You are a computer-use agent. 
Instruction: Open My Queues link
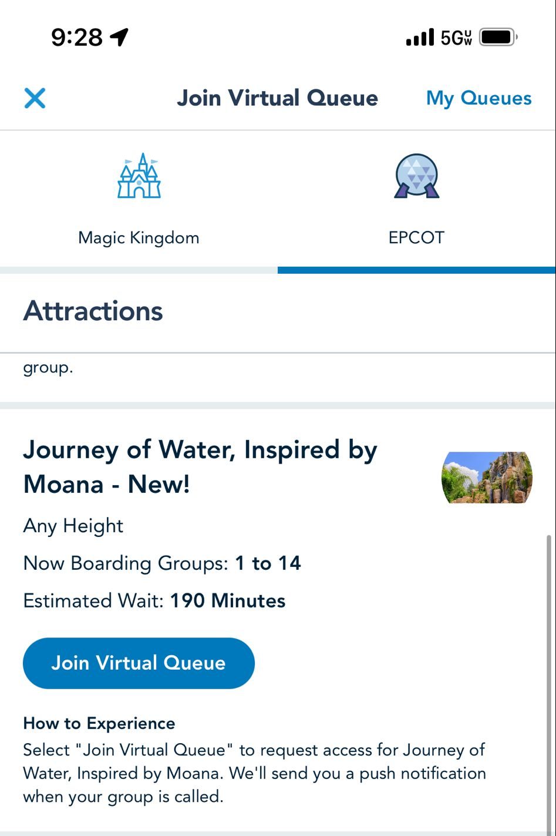pyautogui.click(x=479, y=98)
